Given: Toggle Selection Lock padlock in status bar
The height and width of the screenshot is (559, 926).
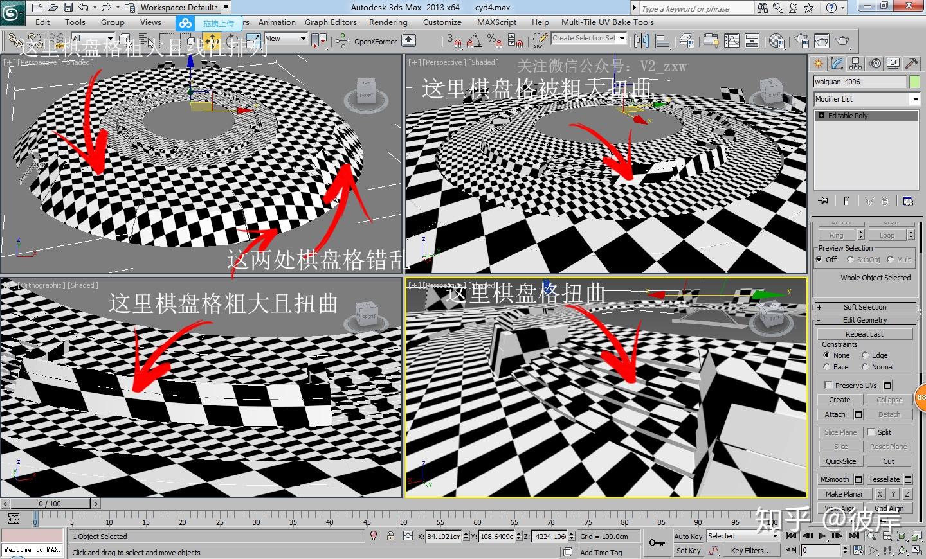Looking at the screenshot, I should point(390,536).
